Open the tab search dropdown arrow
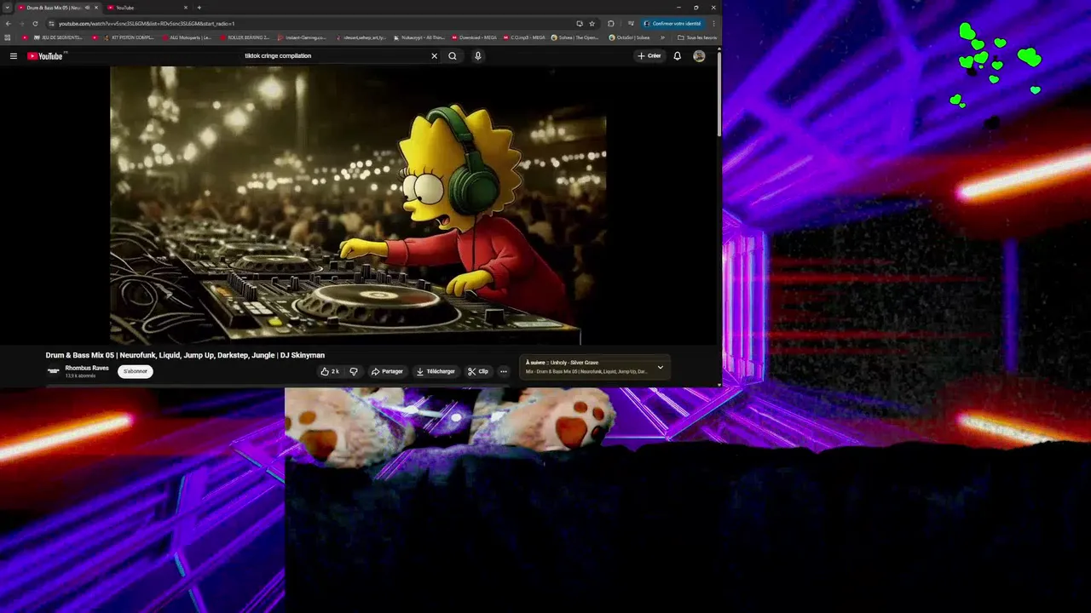The height and width of the screenshot is (613, 1091). 7,8
